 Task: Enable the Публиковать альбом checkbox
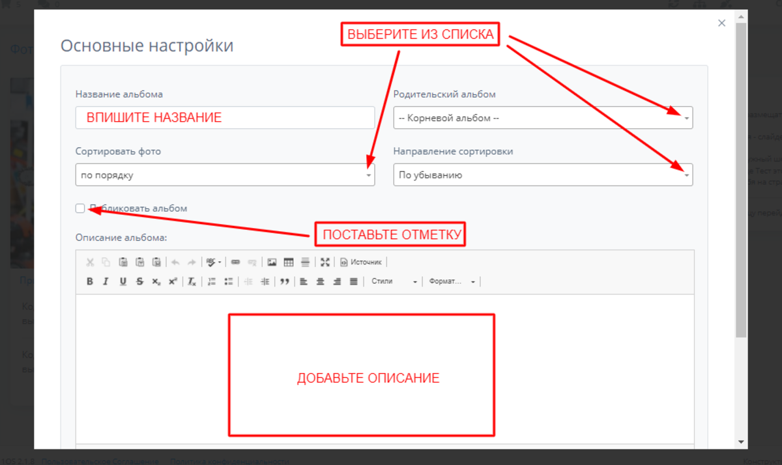click(80, 208)
